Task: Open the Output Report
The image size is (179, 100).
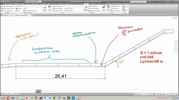Action: pyautogui.click(x=115, y=11)
